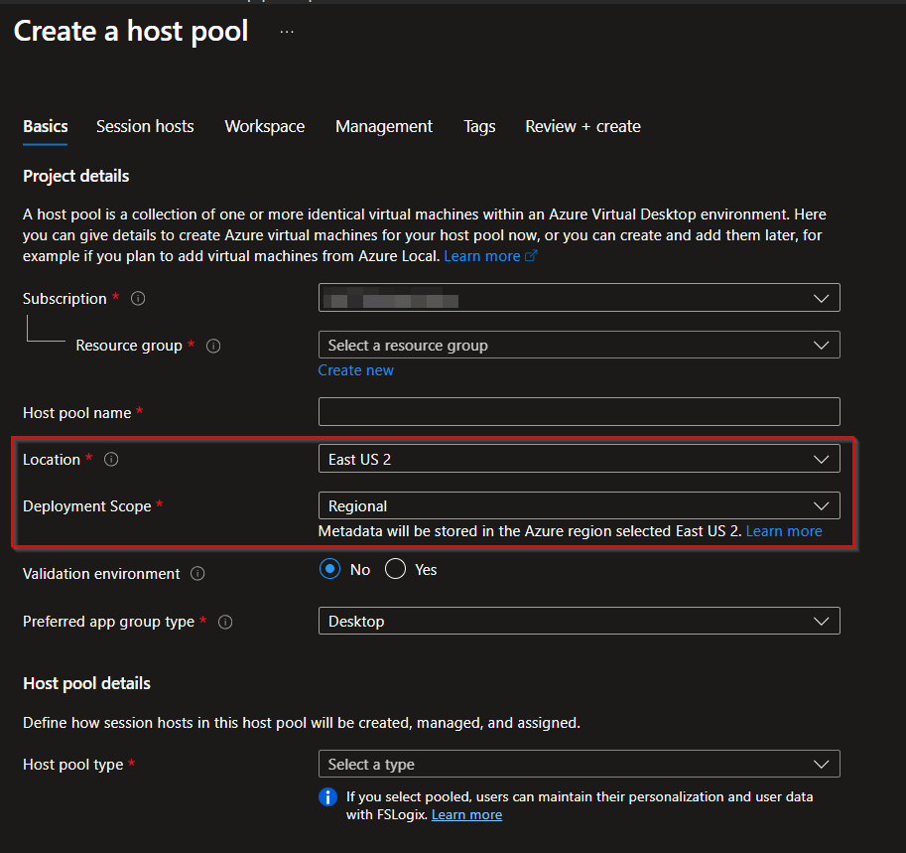Expand the Deployment Scope dropdown
Viewport: 906px width, 853px height.
tap(579, 506)
